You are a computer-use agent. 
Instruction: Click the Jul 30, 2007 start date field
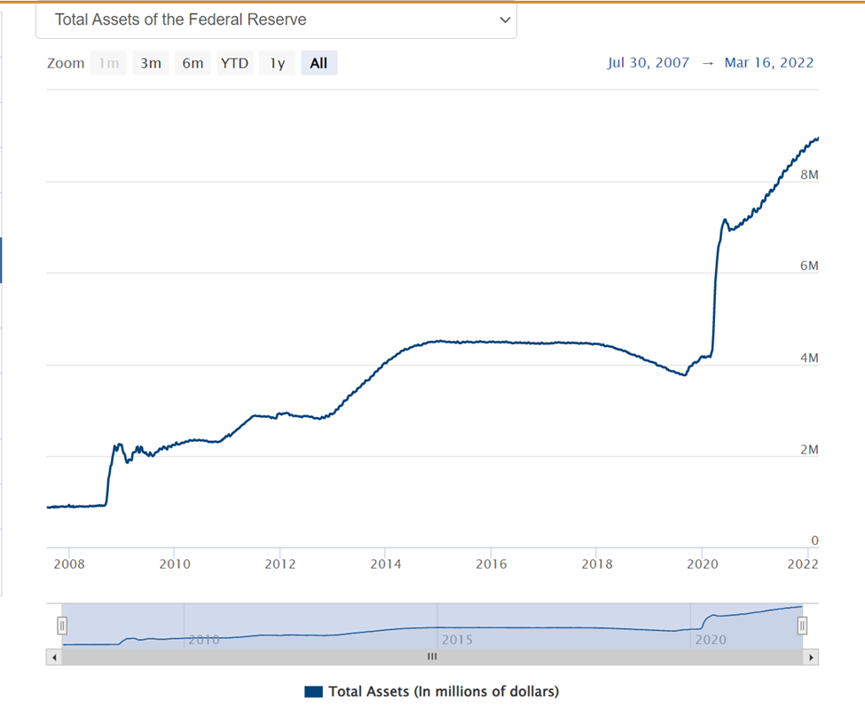(648, 63)
